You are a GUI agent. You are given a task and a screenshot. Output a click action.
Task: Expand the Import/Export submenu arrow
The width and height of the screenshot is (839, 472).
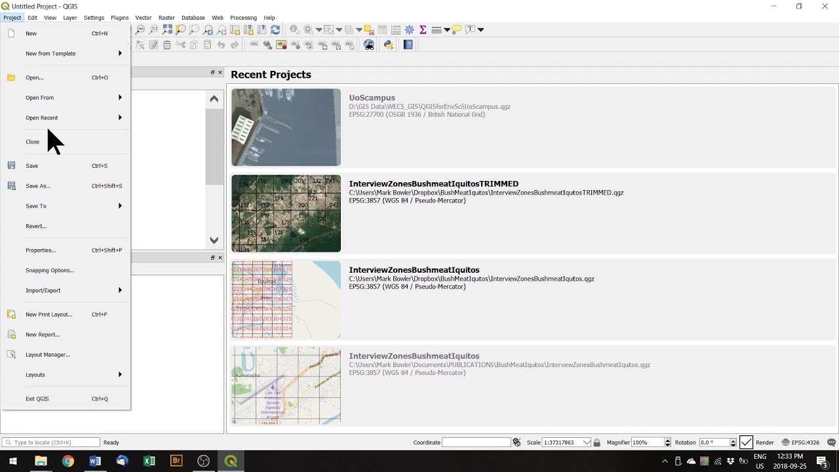pos(120,290)
